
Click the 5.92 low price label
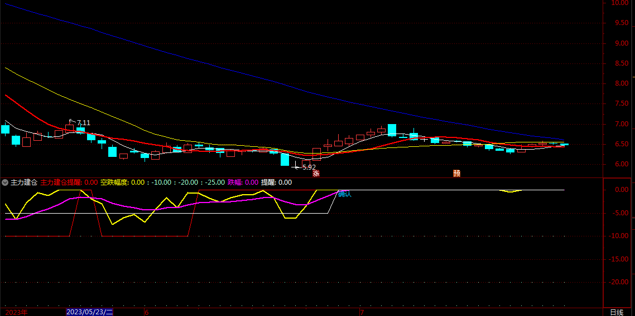click(309, 167)
